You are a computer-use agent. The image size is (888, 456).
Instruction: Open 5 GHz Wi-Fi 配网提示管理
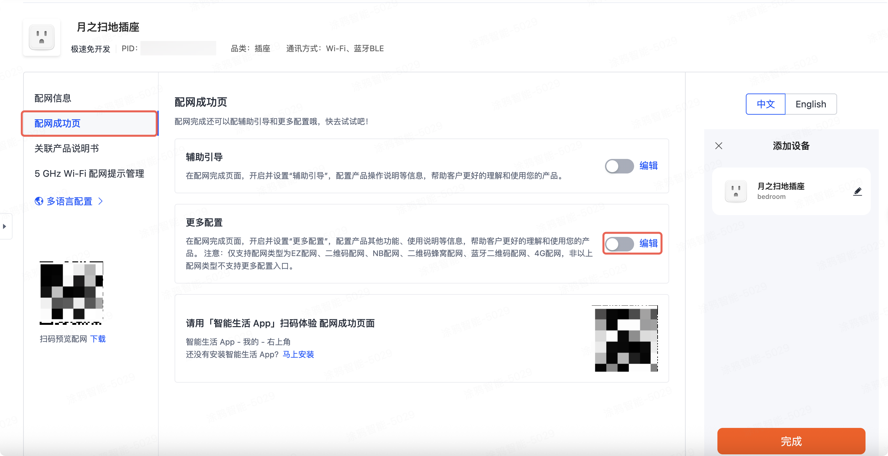90,174
